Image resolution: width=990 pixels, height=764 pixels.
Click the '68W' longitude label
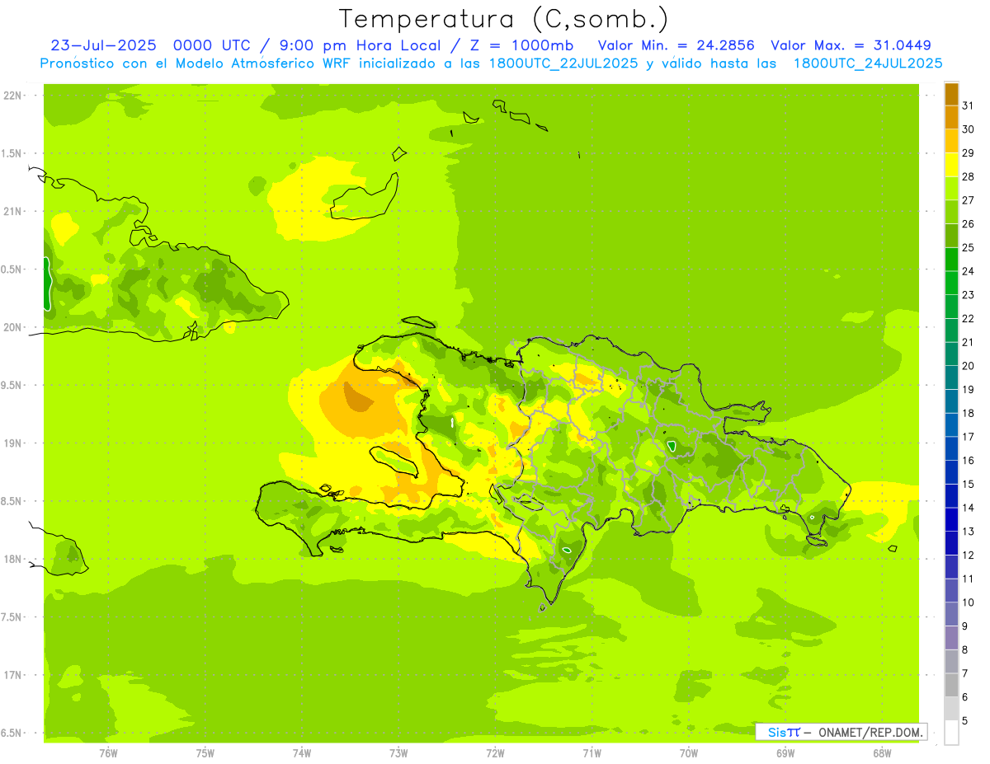click(x=882, y=752)
